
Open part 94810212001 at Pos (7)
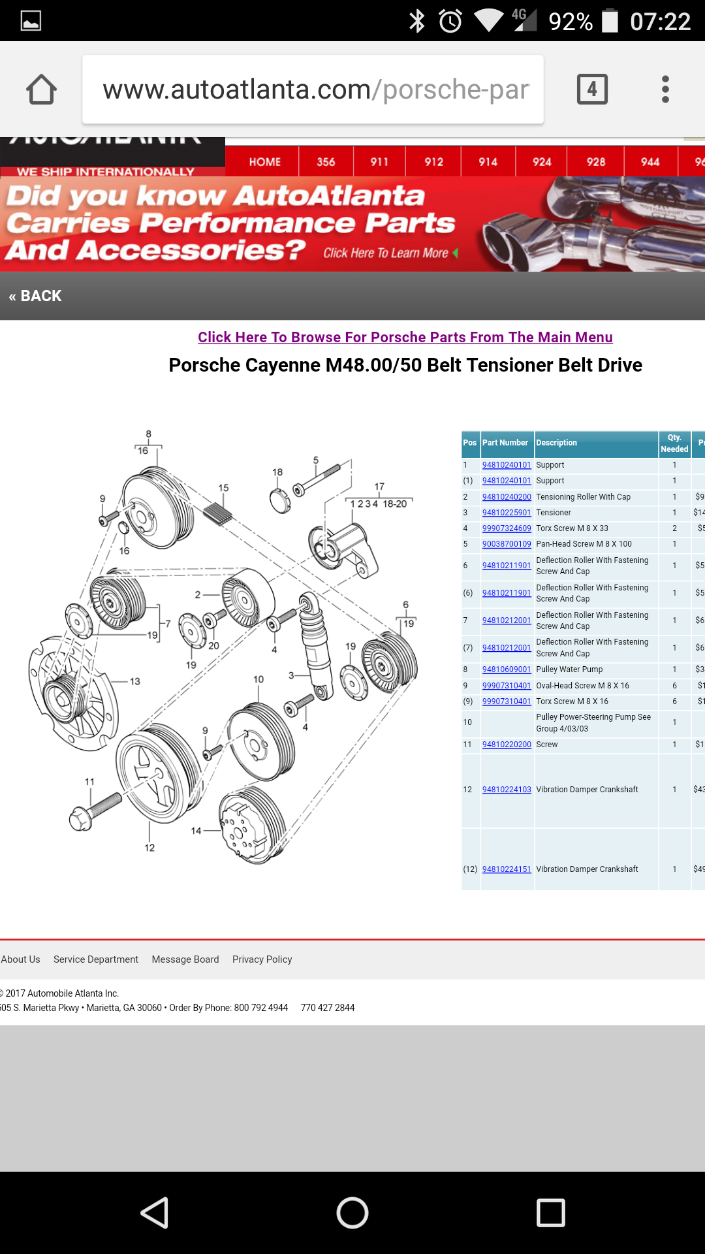tap(507, 648)
